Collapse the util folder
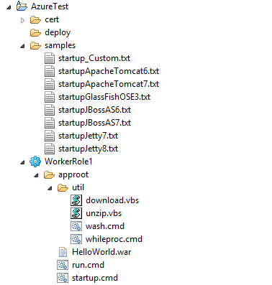Screen dimensions: 272x285 pyautogui.click(x=50, y=188)
